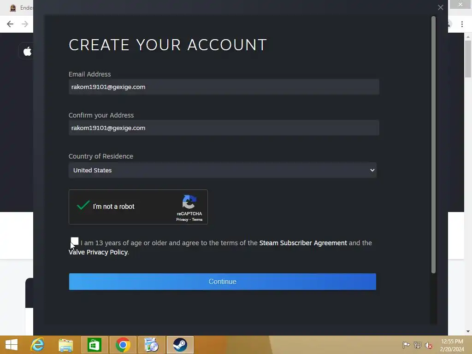472x354 pixels.
Task: Switch to the Steam taskbar icon
Action: click(180, 345)
